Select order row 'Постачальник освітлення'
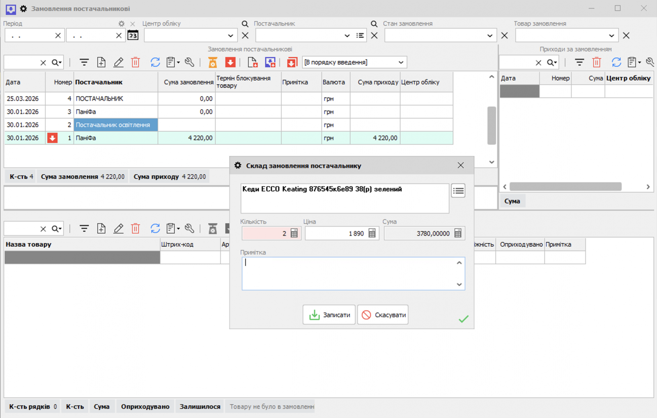Screen dimensions: 657x418 point(115,125)
